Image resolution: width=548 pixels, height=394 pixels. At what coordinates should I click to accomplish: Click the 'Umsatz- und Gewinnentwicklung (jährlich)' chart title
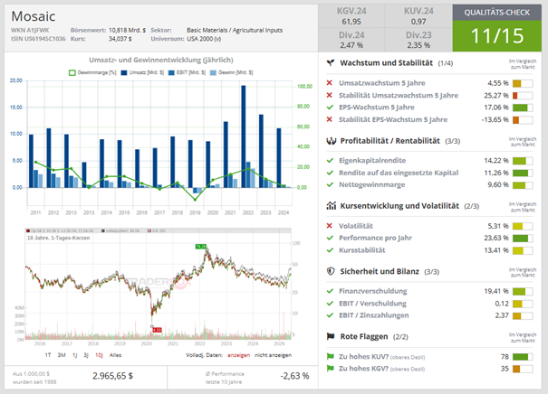coord(161,60)
